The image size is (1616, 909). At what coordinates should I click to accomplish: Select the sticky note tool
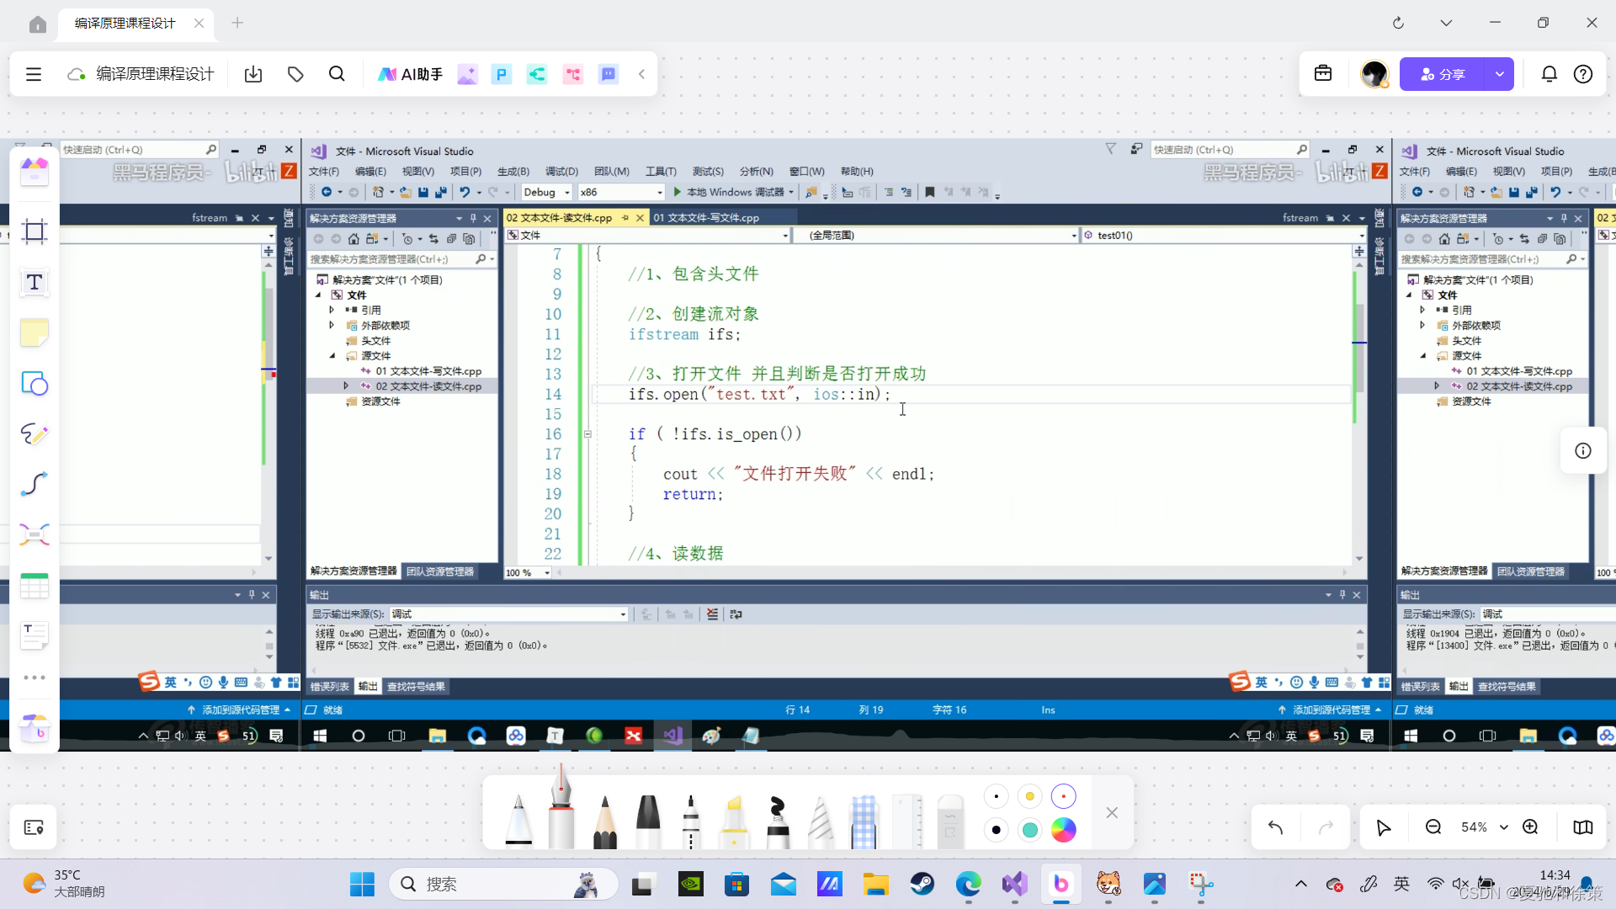(35, 333)
